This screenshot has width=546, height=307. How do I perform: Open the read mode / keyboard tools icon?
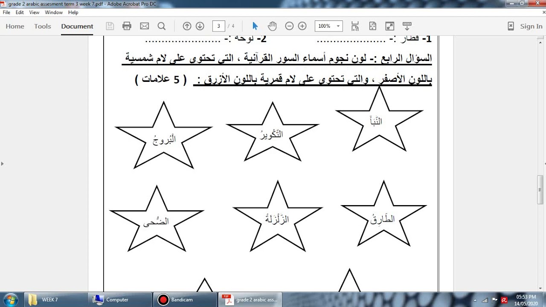[407, 26]
